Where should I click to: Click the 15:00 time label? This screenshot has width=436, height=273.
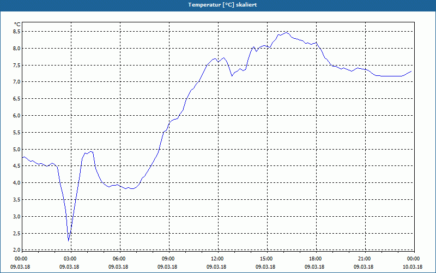[267, 259]
